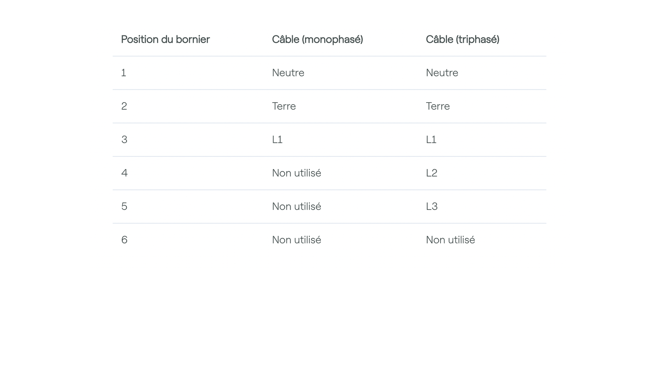Image resolution: width=659 pixels, height=370 pixels.
Task: Click the "Câble (monophasé)" column header
Action: point(317,39)
